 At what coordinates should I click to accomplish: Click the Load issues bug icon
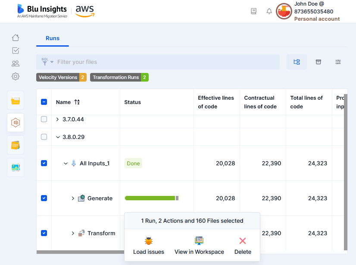click(x=149, y=241)
